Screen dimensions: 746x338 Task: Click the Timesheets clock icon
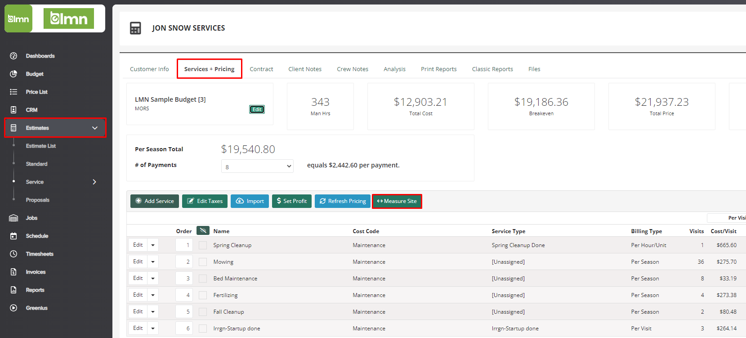13,254
